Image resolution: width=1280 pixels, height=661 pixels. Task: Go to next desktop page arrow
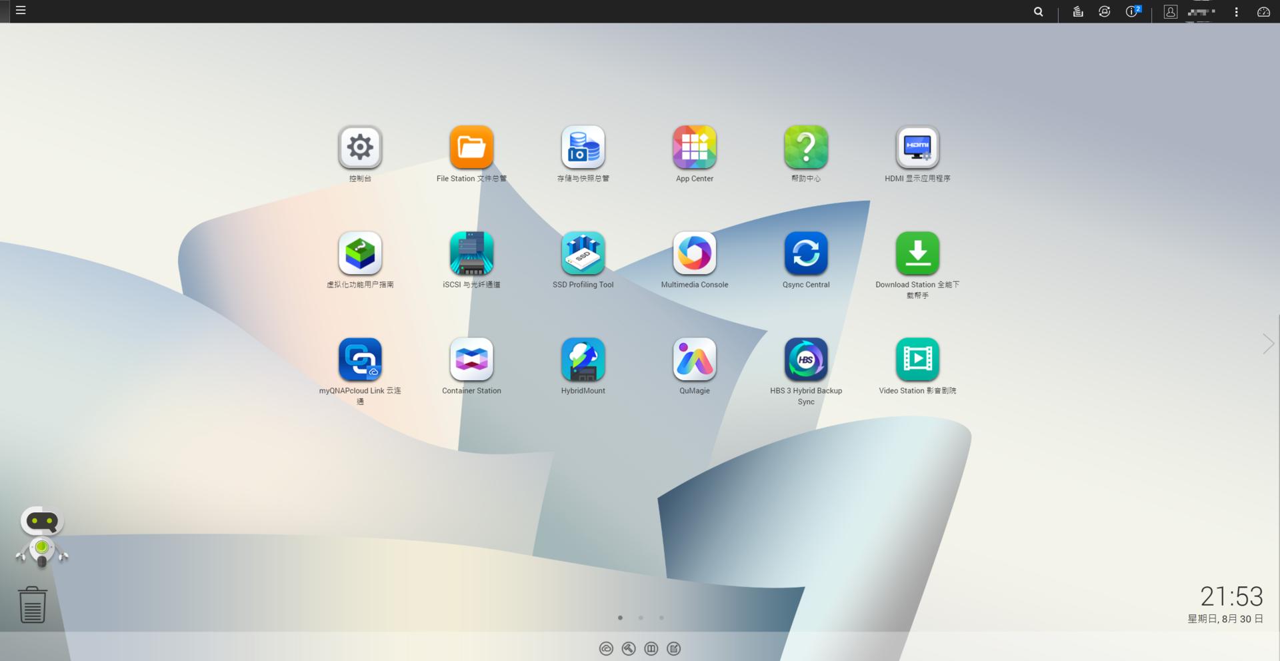pos(1268,344)
